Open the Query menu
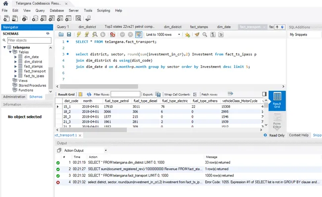The width and height of the screenshot is (322, 197). 40,10
